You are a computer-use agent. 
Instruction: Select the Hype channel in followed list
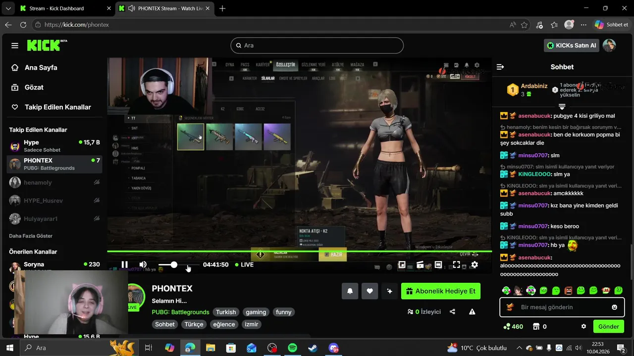click(54, 146)
